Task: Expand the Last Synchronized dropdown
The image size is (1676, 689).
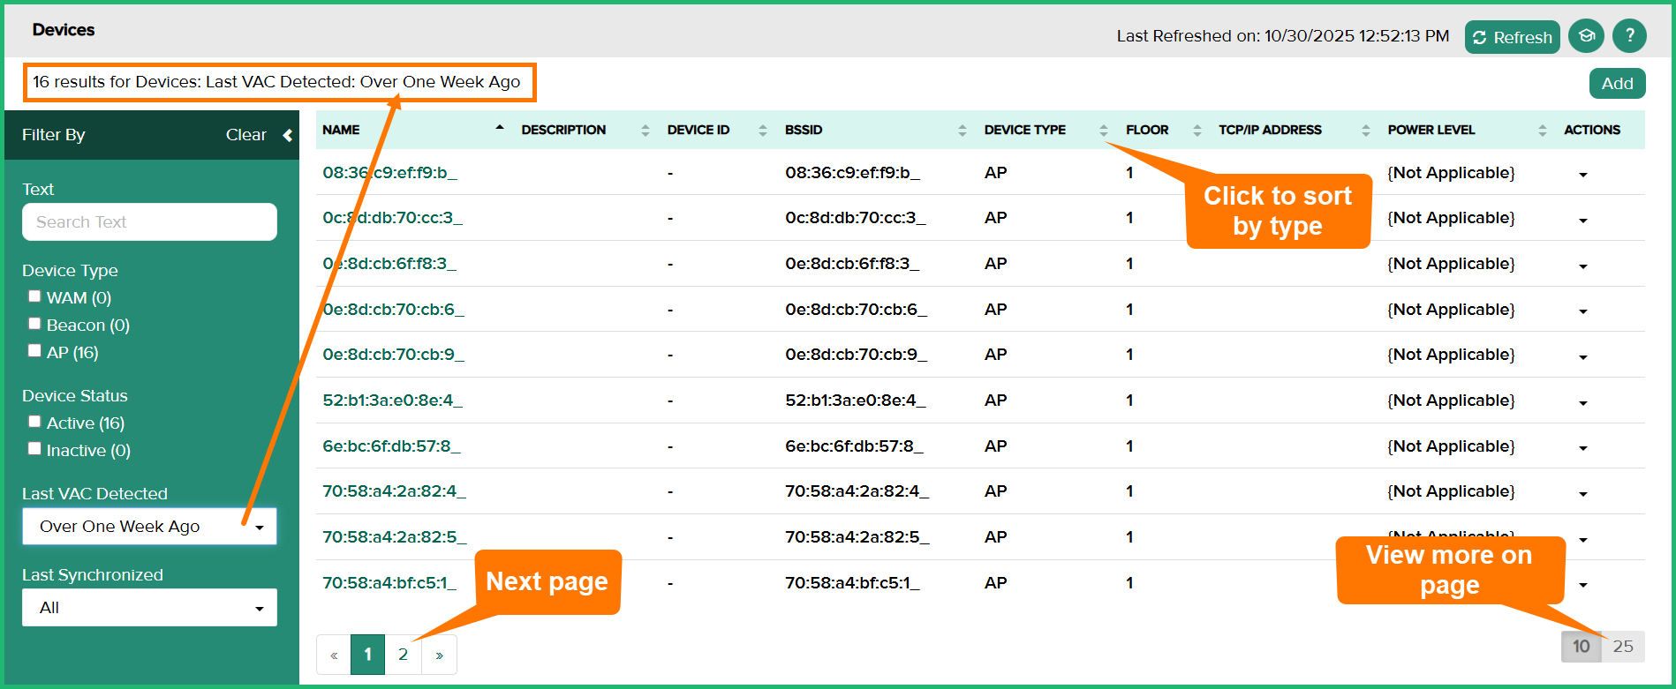Action: point(149,608)
